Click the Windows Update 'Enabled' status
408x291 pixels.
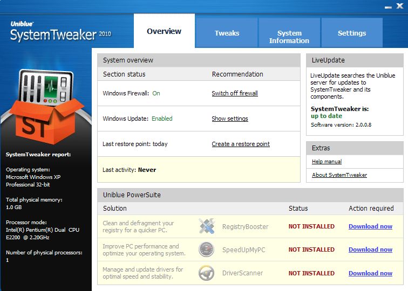pos(162,119)
